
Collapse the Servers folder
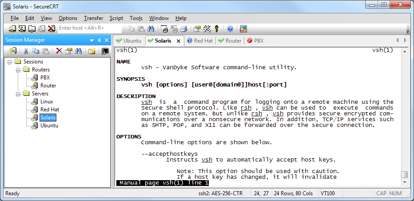pos(18,94)
